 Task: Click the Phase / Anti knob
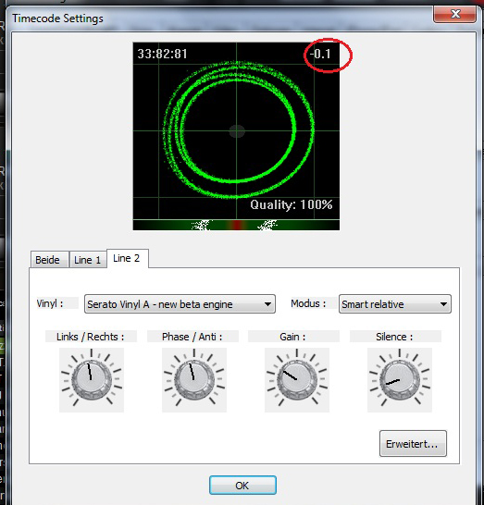click(x=194, y=380)
